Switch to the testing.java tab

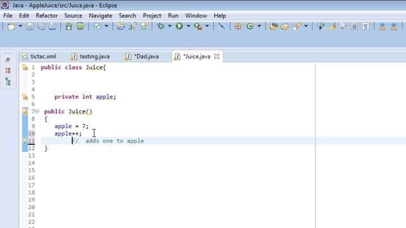click(x=91, y=56)
